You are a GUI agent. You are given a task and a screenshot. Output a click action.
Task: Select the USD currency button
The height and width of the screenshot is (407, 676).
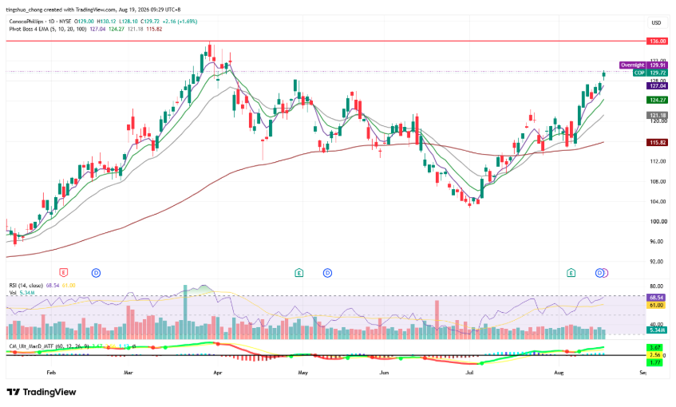click(656, 22)
